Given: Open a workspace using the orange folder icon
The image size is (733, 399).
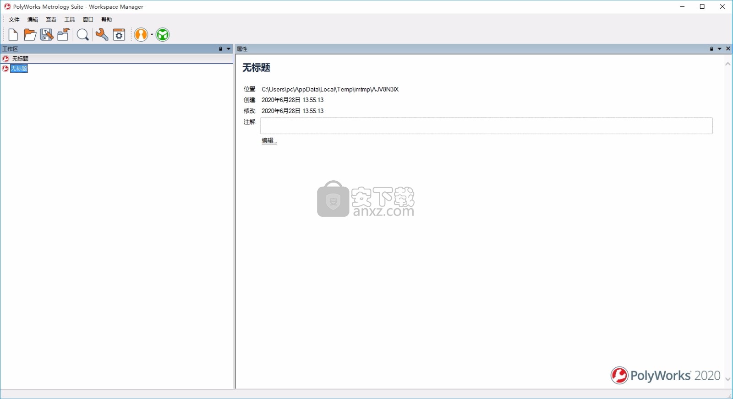Looking at the screenshot, I should tap(30, 35).
